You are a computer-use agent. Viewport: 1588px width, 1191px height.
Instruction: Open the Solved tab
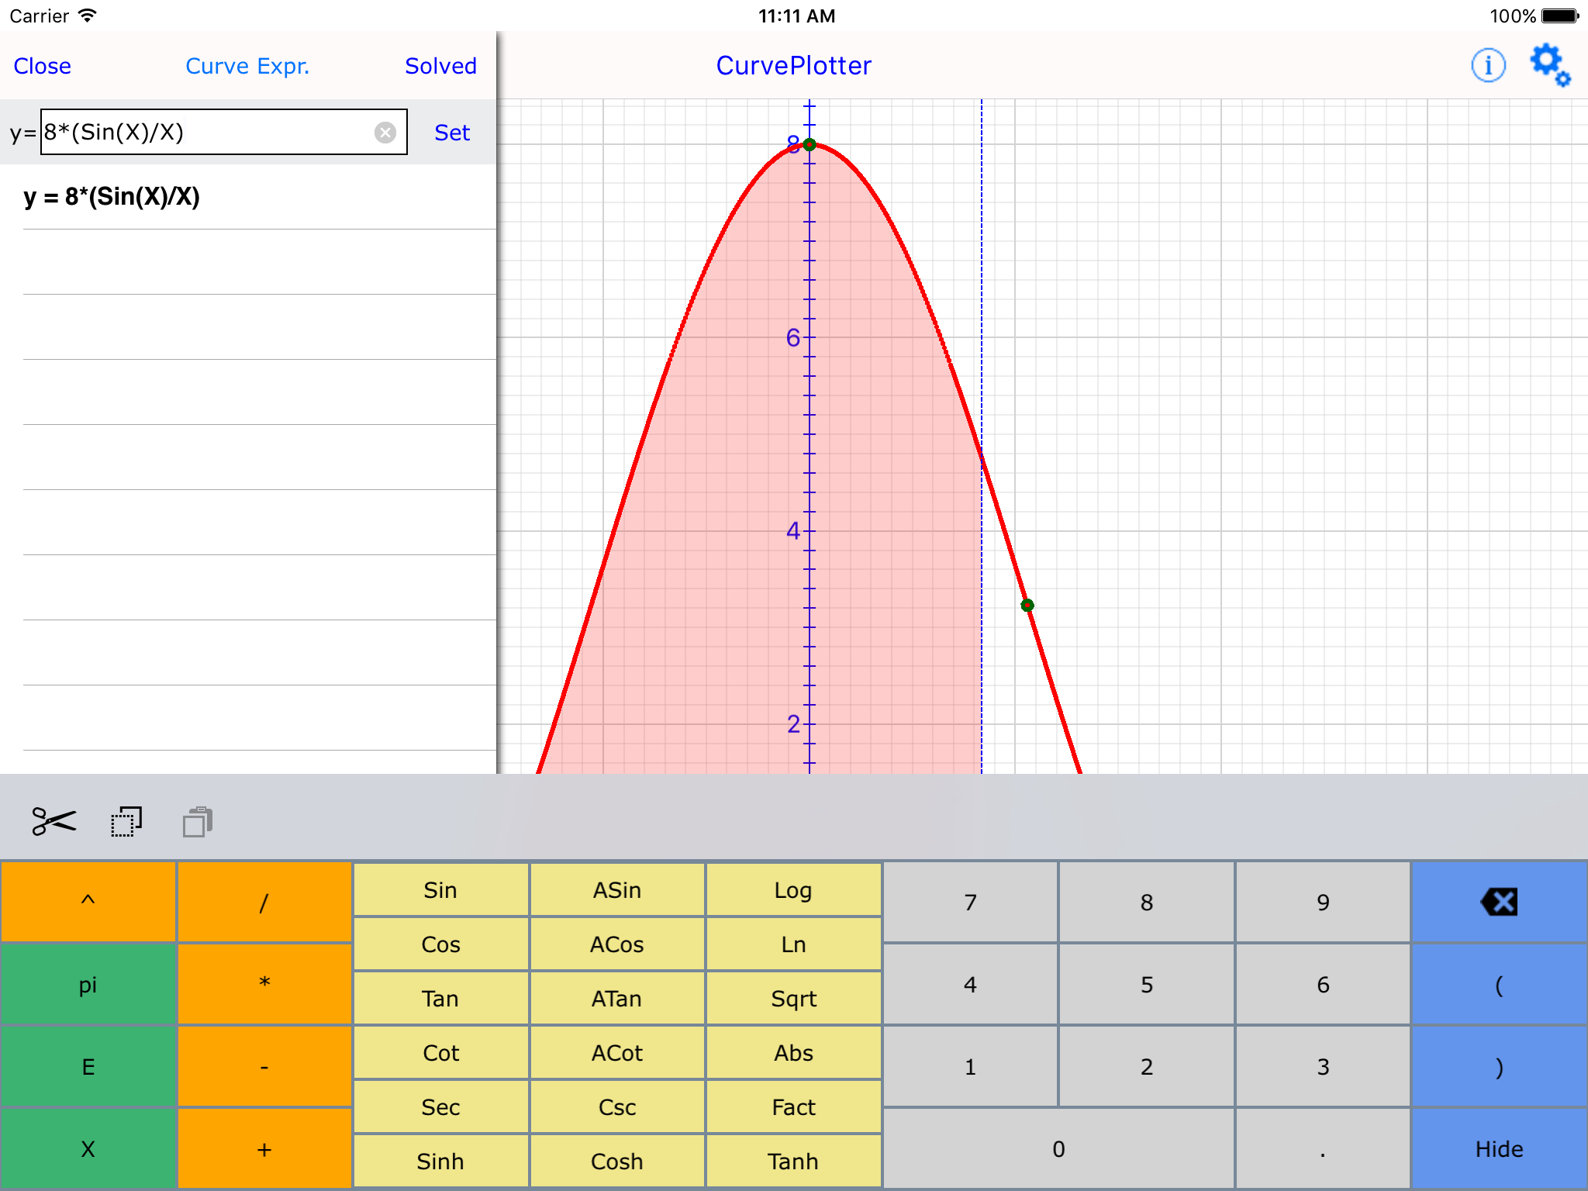[440, 66]
